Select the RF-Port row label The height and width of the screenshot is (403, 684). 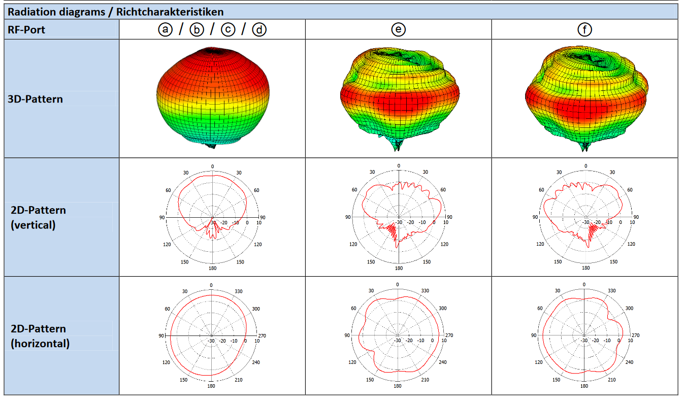point(26,30)
